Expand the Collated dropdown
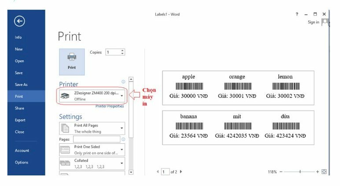Screen dimensions: 340x186 point(92,164)
